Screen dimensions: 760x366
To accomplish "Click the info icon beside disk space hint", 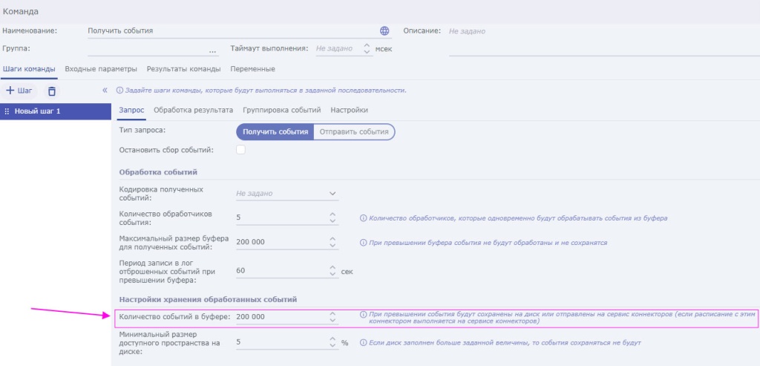I will (364, 342).
